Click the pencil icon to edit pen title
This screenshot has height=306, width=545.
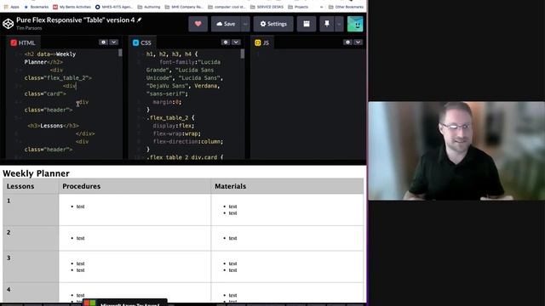pos(140,20)
